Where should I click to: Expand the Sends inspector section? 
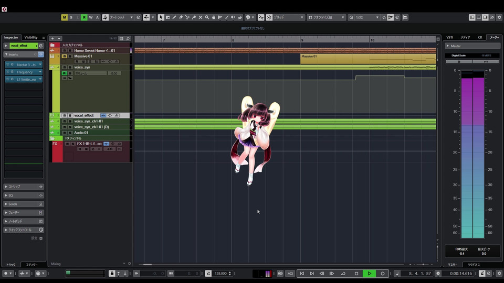point(23,204)
